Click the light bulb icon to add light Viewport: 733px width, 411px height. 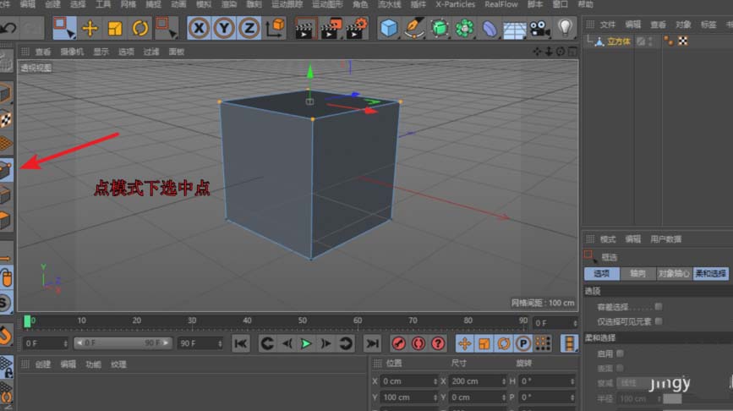(566, 28)
